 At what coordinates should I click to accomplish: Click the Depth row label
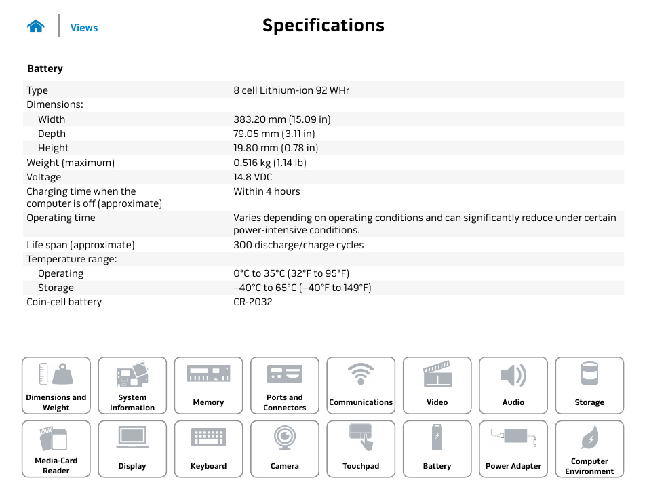point(52,134)
